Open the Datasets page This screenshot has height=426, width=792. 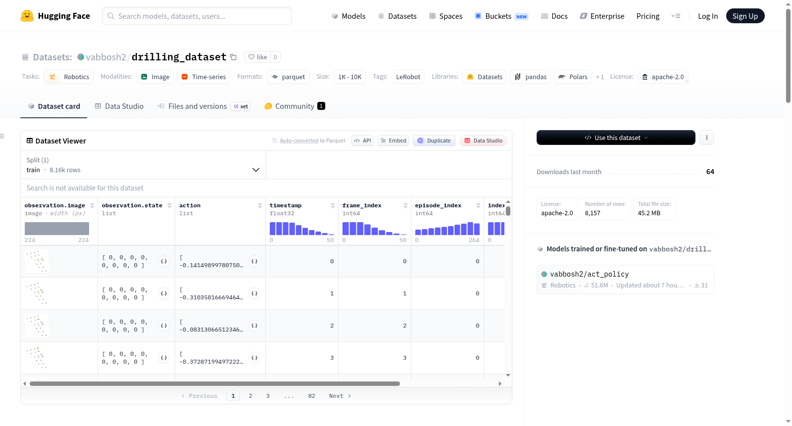point(397,16)
